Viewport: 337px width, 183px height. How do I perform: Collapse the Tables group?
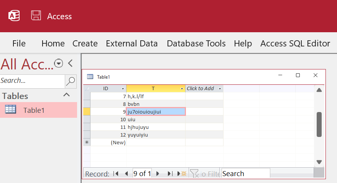[x=67, y=95]
